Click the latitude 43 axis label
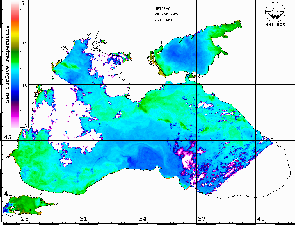The width and height of the screenshot is (295, 225). click(8, 137)
